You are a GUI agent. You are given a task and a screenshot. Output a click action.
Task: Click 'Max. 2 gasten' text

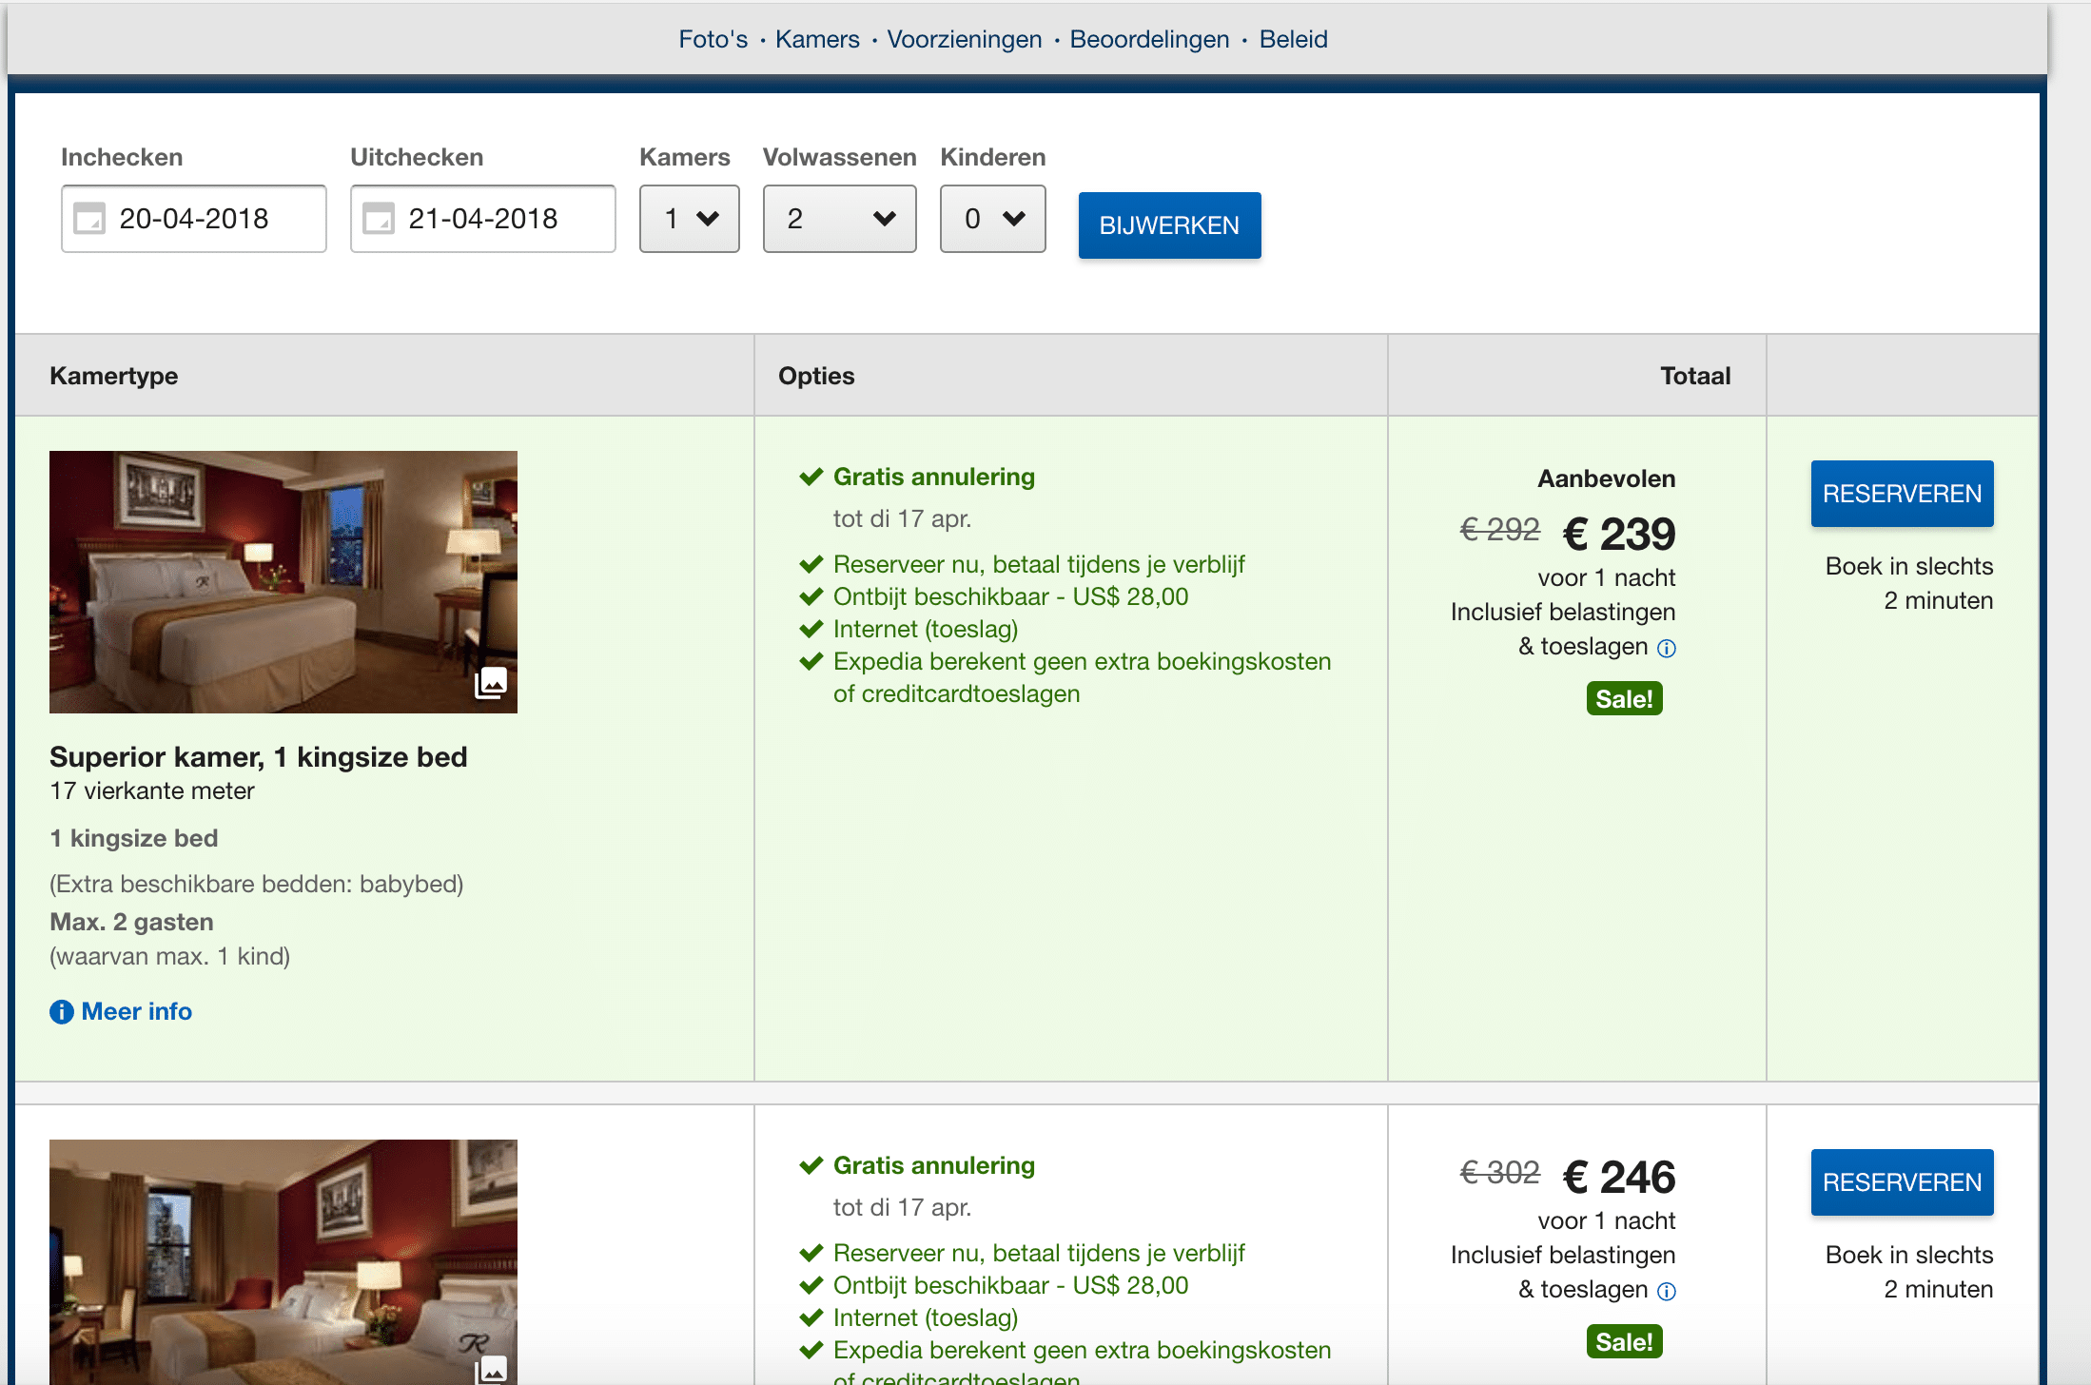(131, 922)
